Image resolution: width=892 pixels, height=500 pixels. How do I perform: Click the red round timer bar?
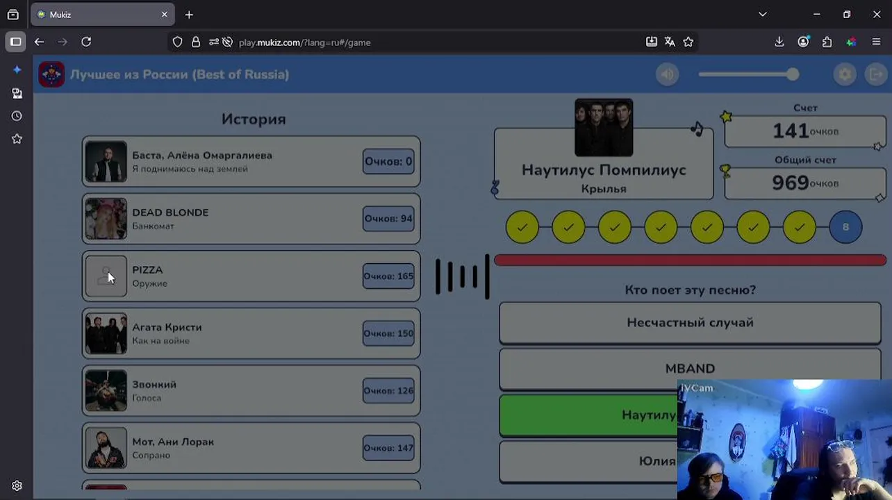pos(690,260)
